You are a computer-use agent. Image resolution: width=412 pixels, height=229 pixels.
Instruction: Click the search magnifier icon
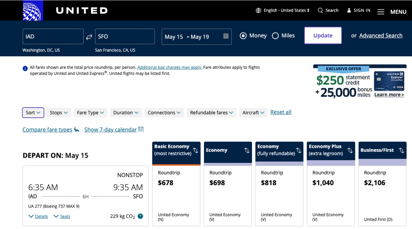pyautogui.click(x=320, y=11)
